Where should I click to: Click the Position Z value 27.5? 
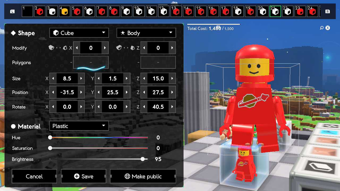click(x=158, y=92)
